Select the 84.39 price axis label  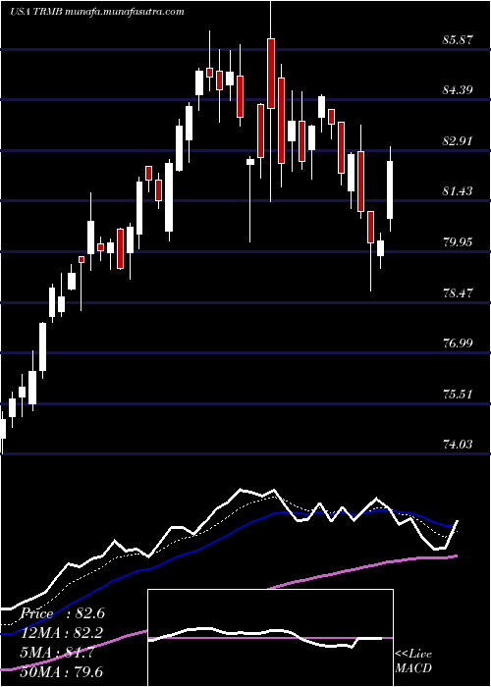click(458, 90)
